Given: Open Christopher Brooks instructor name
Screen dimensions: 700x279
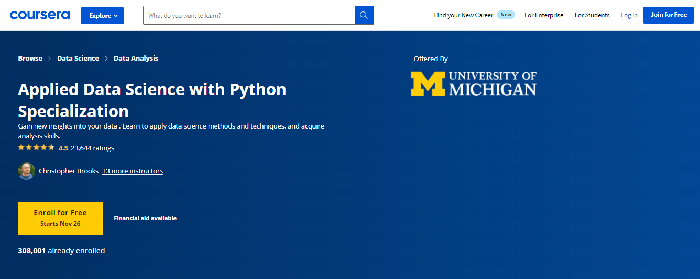Looking at the screenshot, I should point(69,171).
